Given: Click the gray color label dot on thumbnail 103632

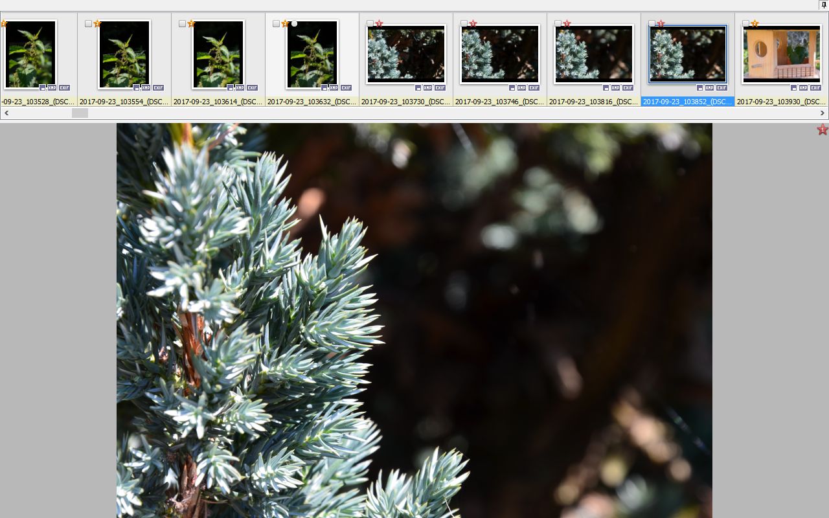Looking at the screenshot, I should (295, 24).
